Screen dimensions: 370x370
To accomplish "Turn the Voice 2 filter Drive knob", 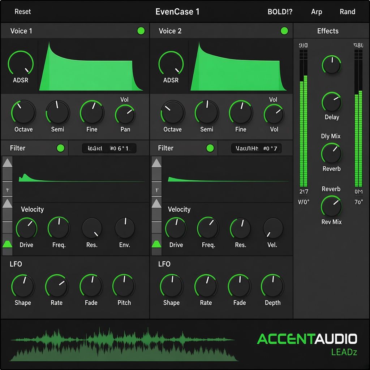I will click(176, 228).
